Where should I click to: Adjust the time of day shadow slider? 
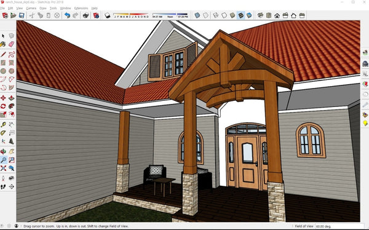click(170, 15)
